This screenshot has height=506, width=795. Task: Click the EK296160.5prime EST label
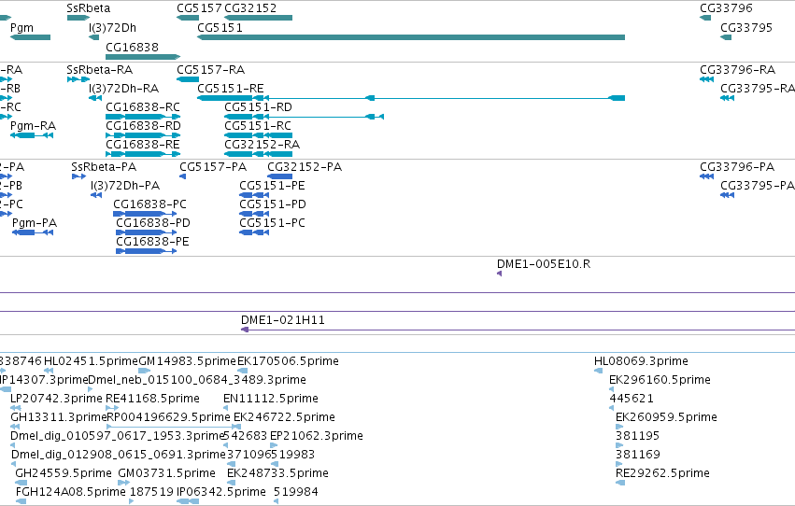660,380
